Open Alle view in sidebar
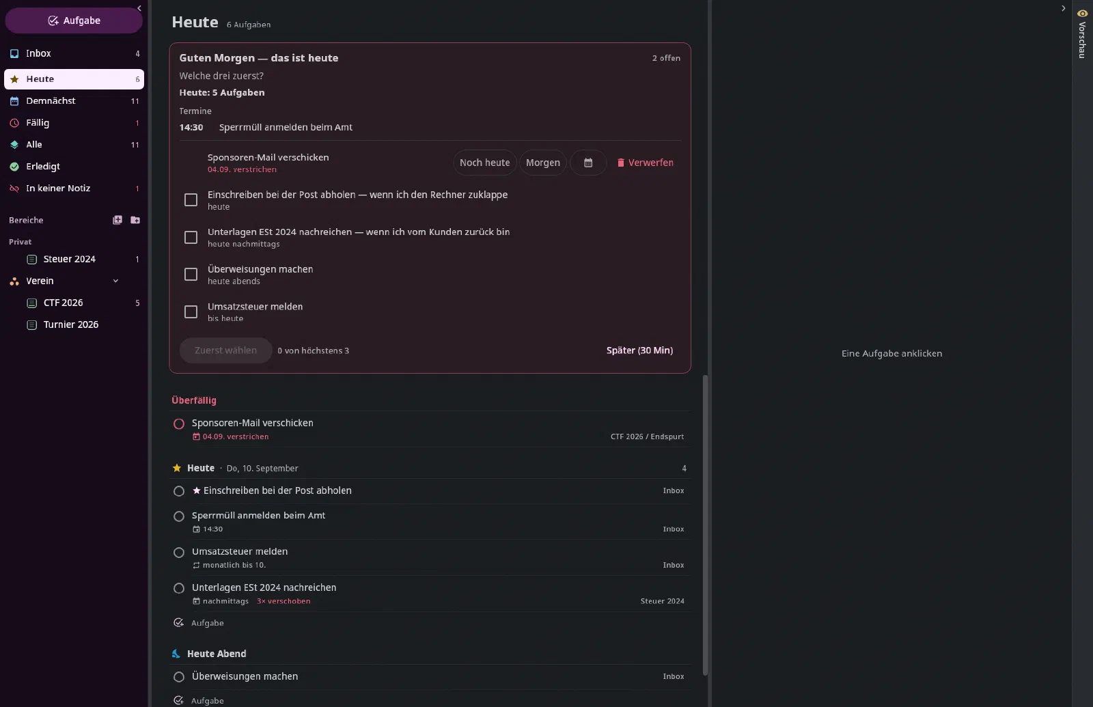Screen dimensions: 1093x707 [x=74, y=145]
